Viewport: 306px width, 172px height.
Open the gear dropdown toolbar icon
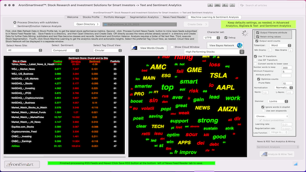pos(225,5)
